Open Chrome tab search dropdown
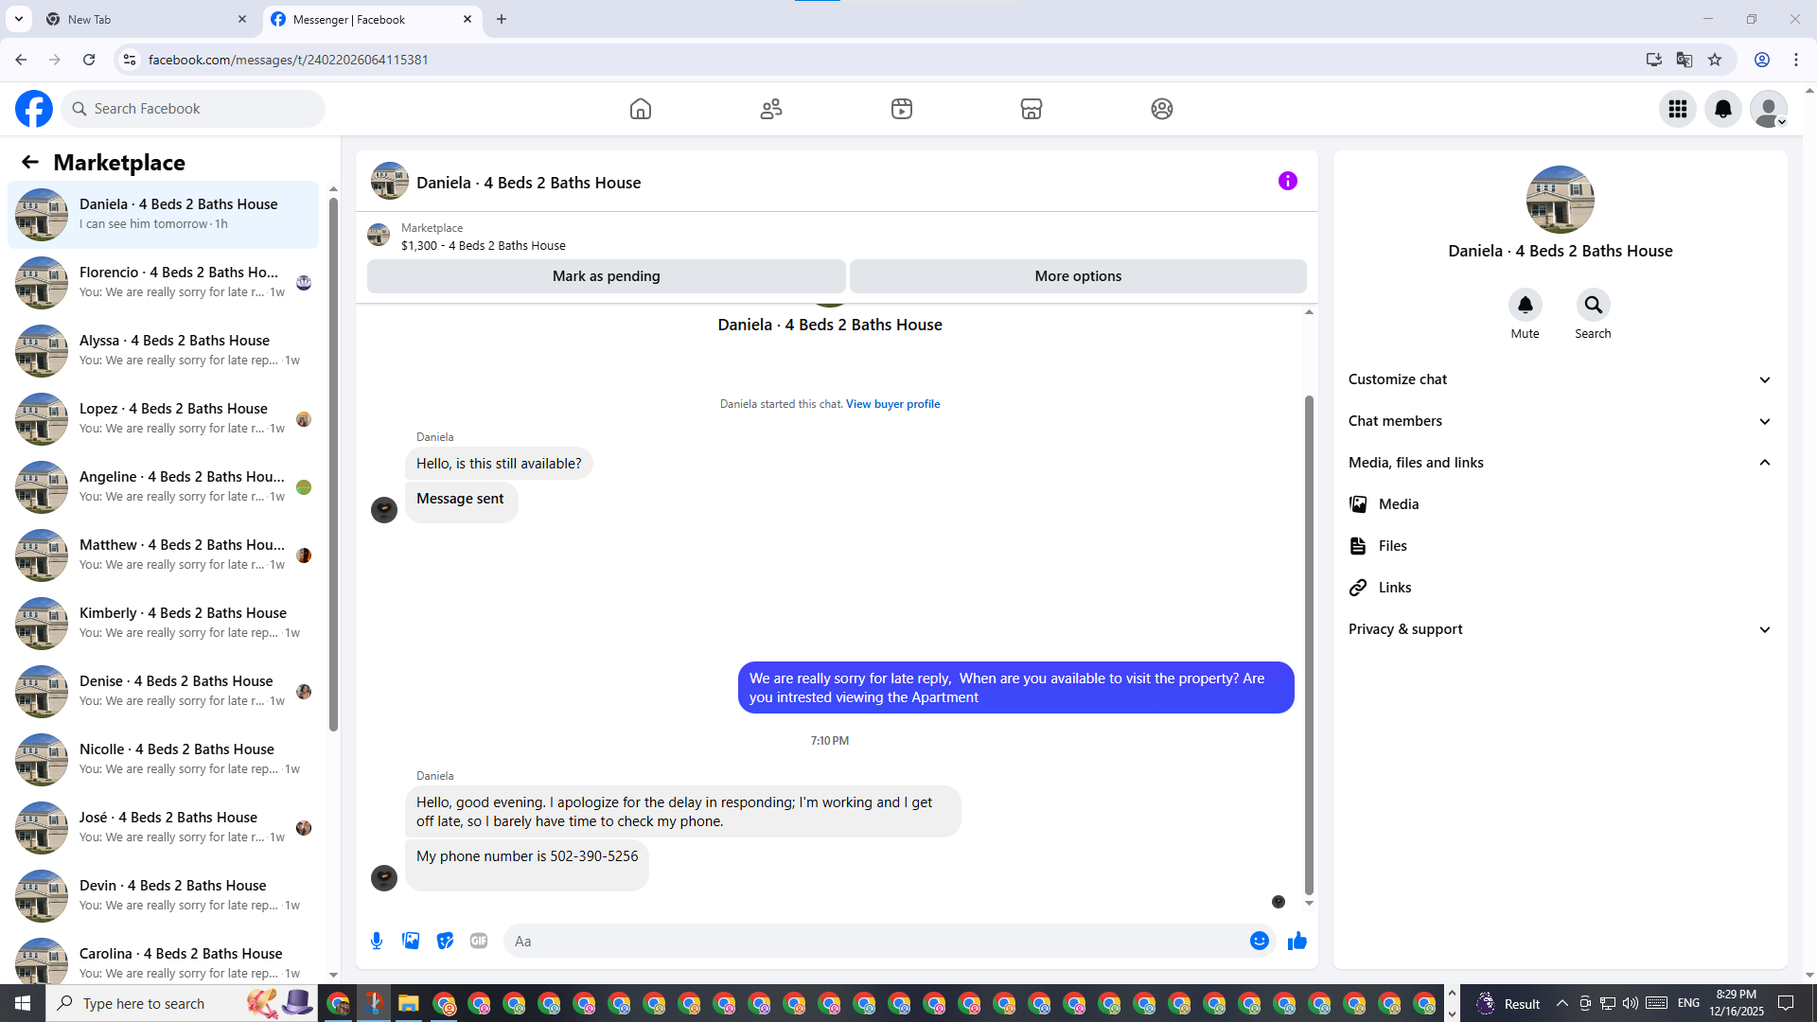 click(x=19, y=19)
